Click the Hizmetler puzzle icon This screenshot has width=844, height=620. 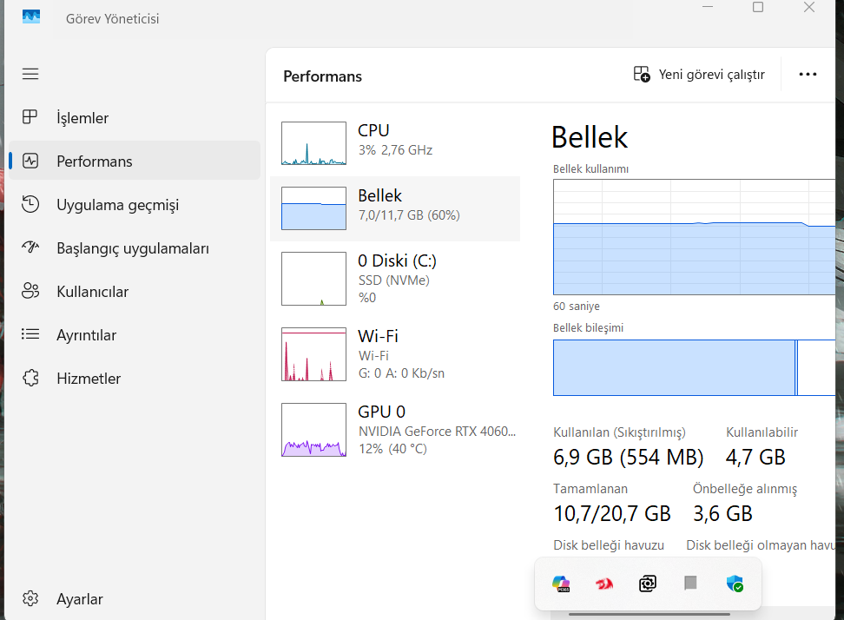pos(30,378)
